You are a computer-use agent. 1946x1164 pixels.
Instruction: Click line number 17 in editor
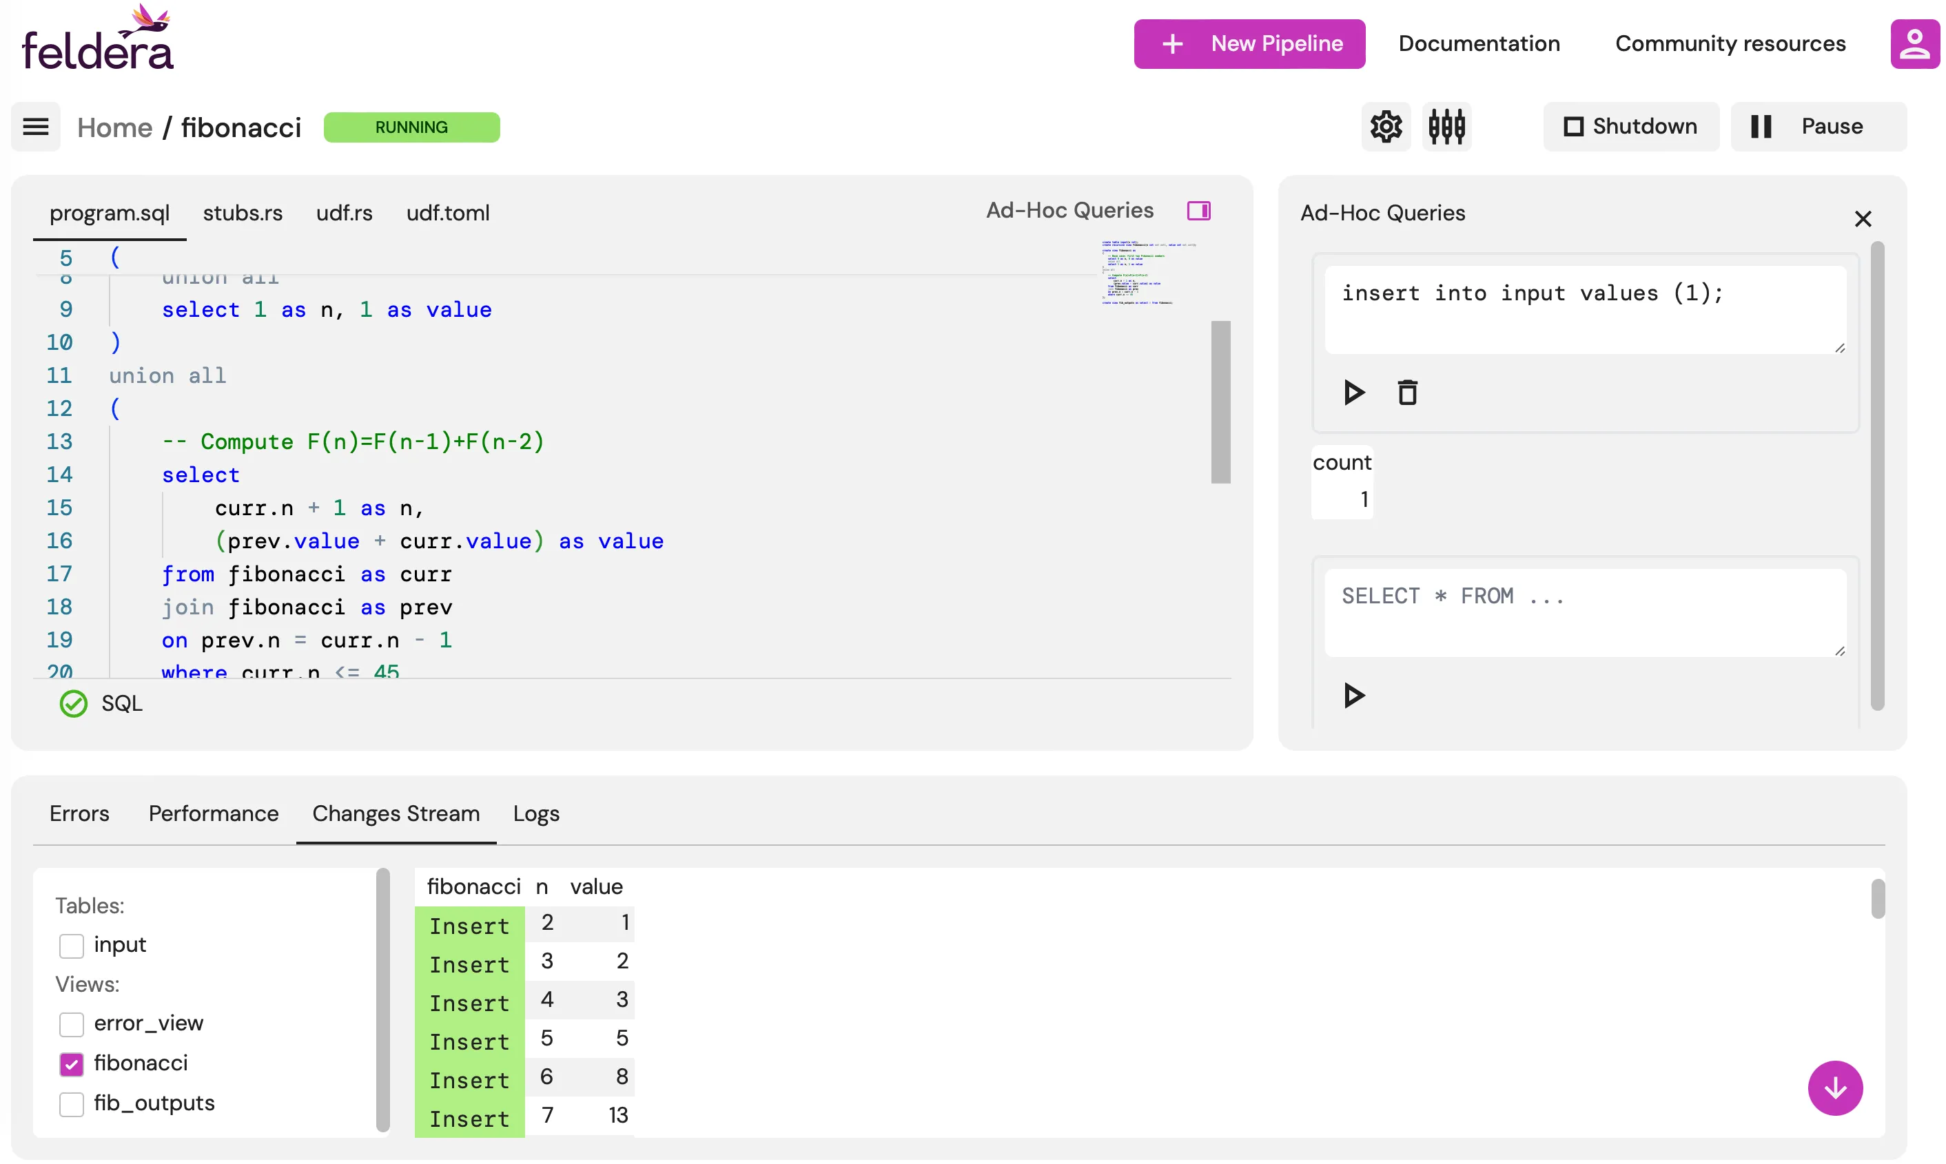(59, 573)
